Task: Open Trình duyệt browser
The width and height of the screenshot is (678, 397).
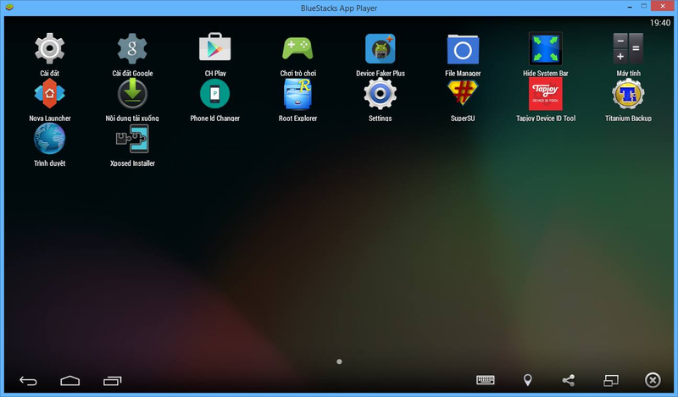Action: (x=50, y=139)
